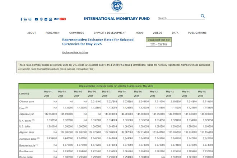Open the IMF Flickr icon
The width and height of the screenshot is (237, 158).
pos(46,19)
